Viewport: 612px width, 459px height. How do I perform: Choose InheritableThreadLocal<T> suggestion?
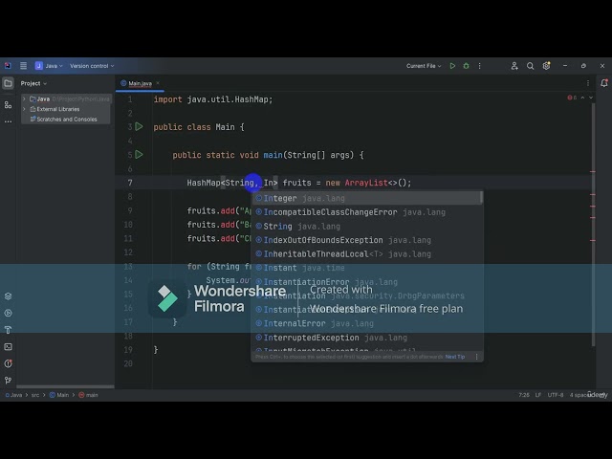tap(367, 254)
